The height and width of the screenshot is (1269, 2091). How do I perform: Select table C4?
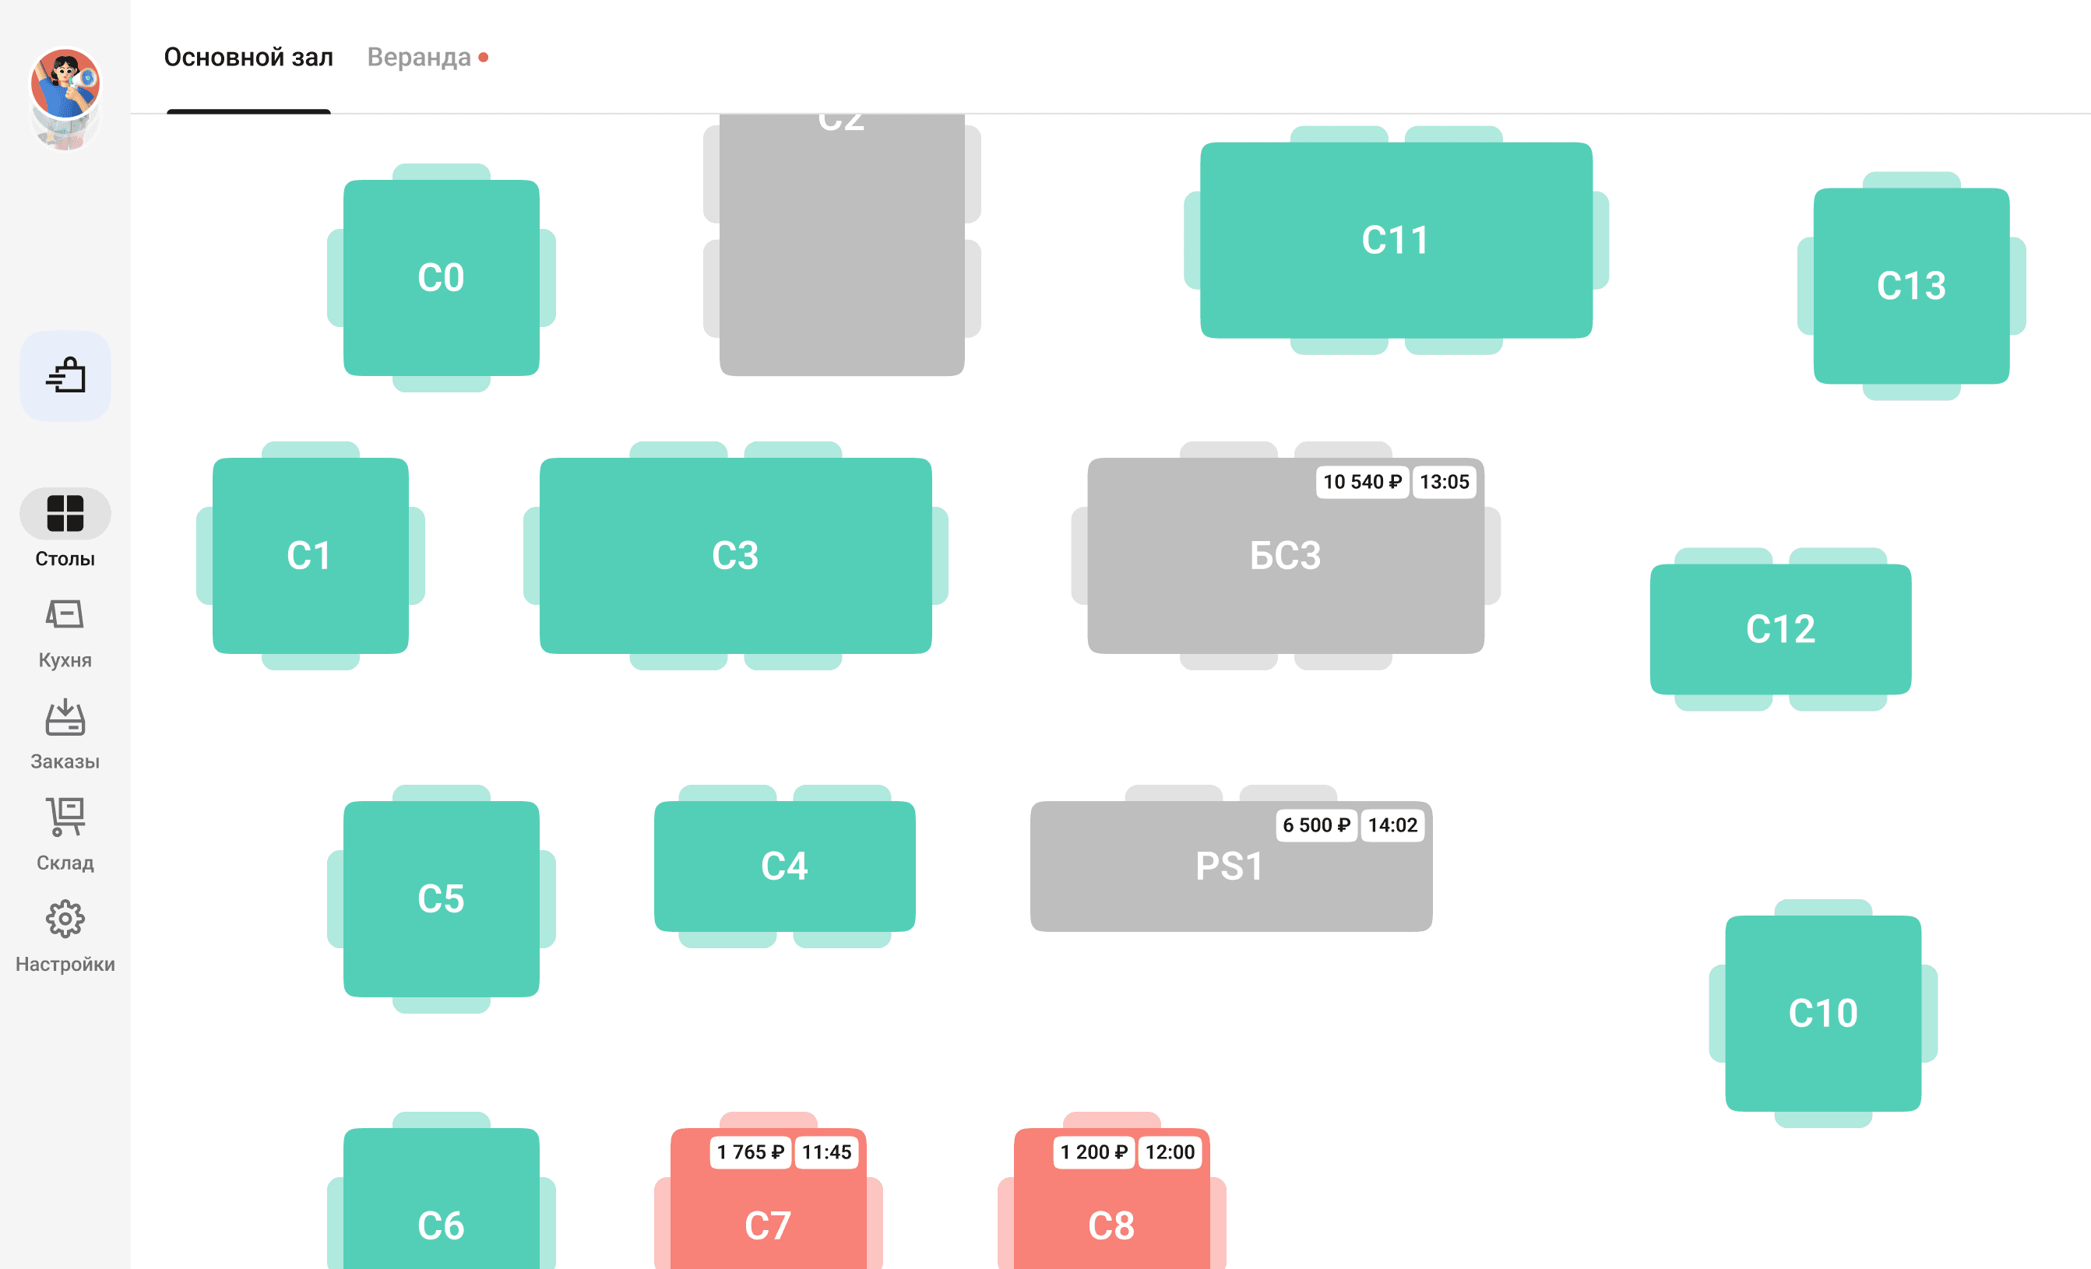785,866
